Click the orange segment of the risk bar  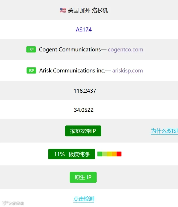click(114, 154)
